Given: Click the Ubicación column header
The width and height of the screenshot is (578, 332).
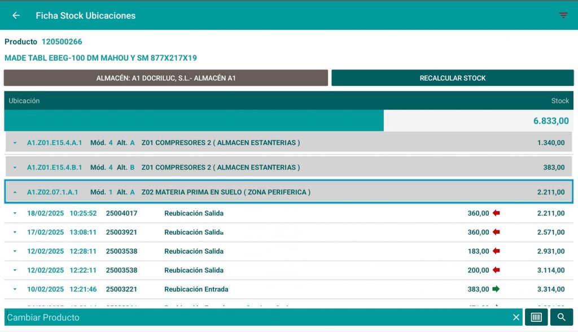Looking at the screenshot, I should pos(24,101).
